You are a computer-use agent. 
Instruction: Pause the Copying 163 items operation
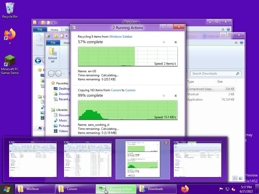[x=164, y=96]
